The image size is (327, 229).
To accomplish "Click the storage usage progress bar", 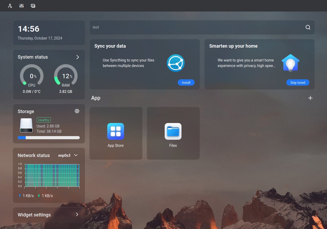I will (x=49, y=138).
